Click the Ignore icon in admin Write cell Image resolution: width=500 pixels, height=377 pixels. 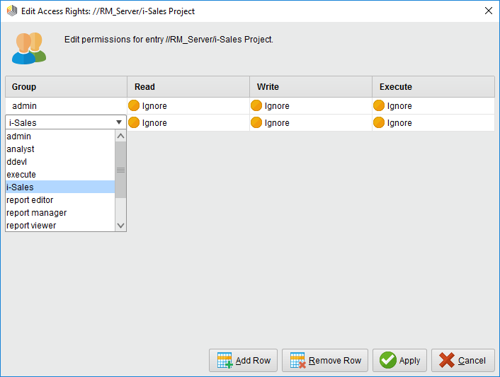pos(256,105)
